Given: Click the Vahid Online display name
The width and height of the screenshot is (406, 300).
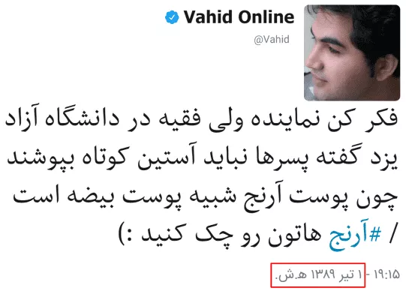Looking at the screenshot, I should [239, 17].
